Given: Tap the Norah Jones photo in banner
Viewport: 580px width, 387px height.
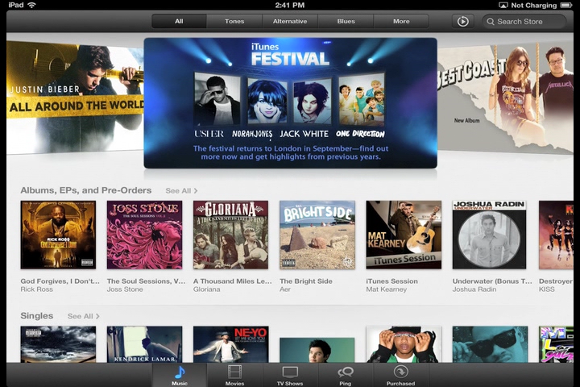Looking at the screenshot, I should 267,101.
